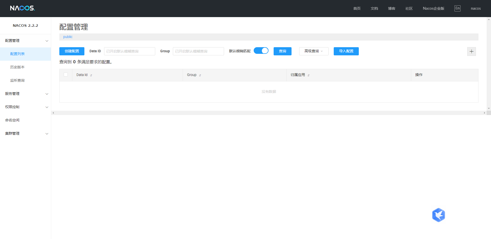Select the public namespace tab
The image size is (491, 239).
(x=68, y=37)
